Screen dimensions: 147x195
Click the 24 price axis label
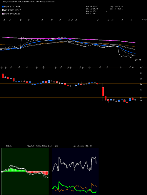[141, 84]
